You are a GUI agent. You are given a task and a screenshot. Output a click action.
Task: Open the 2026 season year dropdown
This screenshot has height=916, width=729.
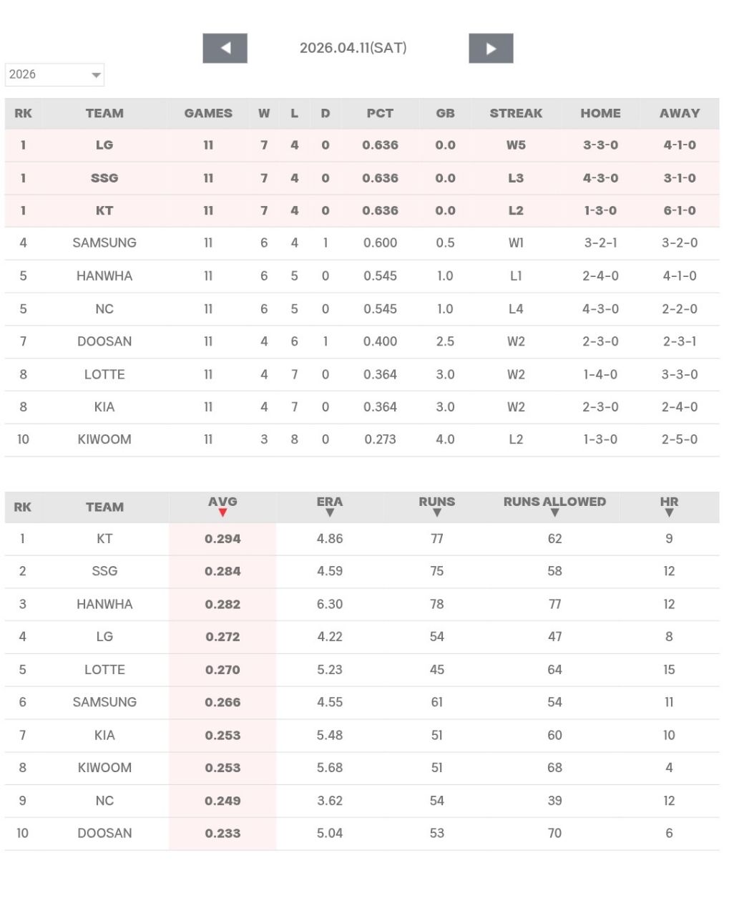(x=54, y=74)
